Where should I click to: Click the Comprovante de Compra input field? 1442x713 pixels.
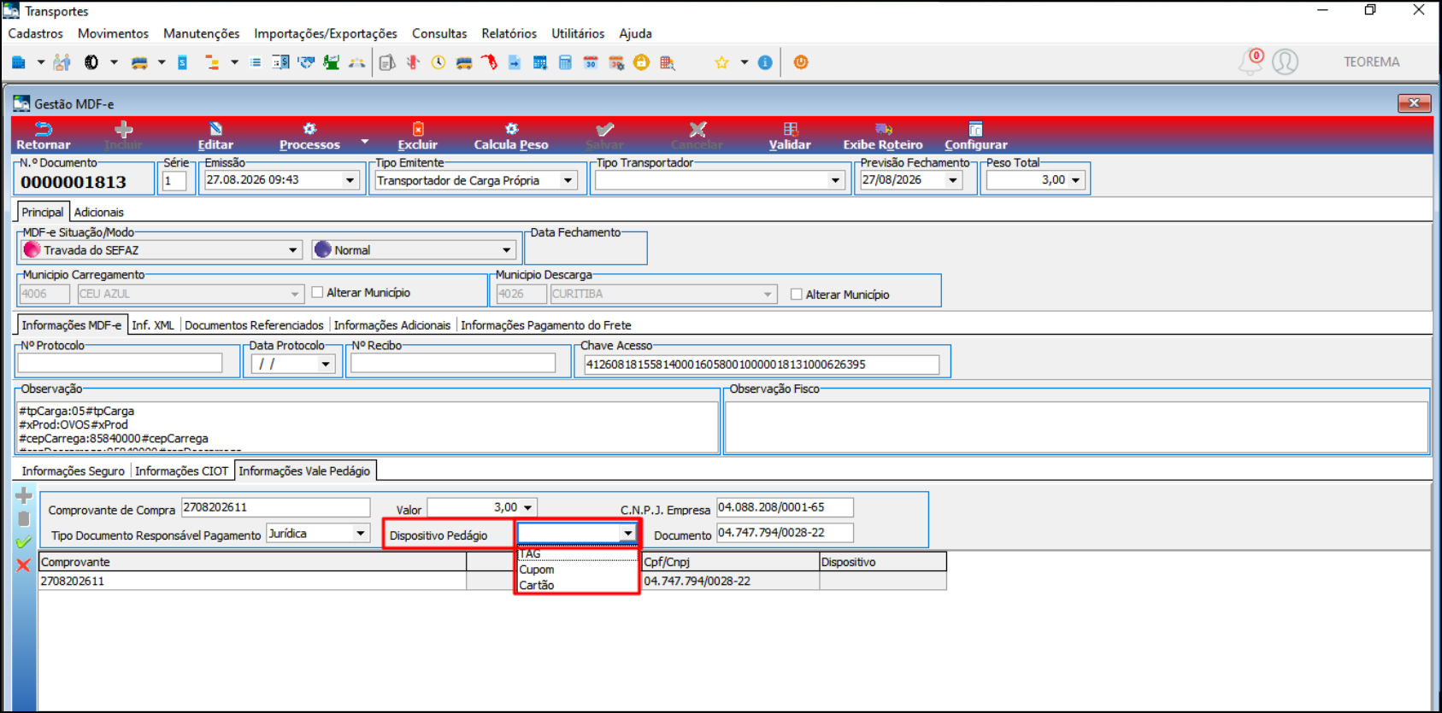click(x=275, y=507)
